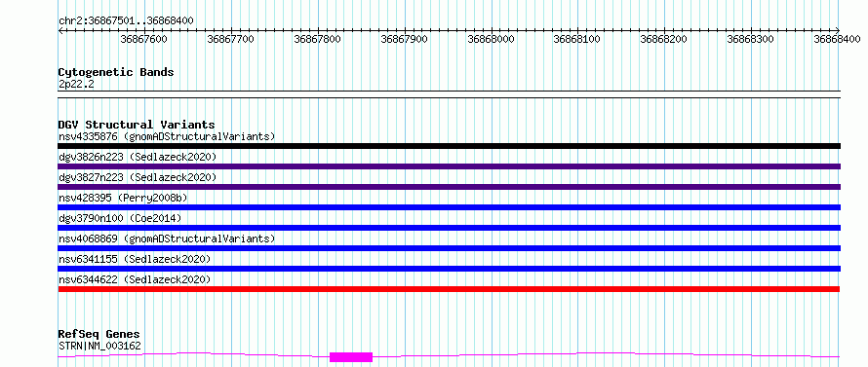
Task: Click the RefSeq Genes track title
Action: [99, 335]
